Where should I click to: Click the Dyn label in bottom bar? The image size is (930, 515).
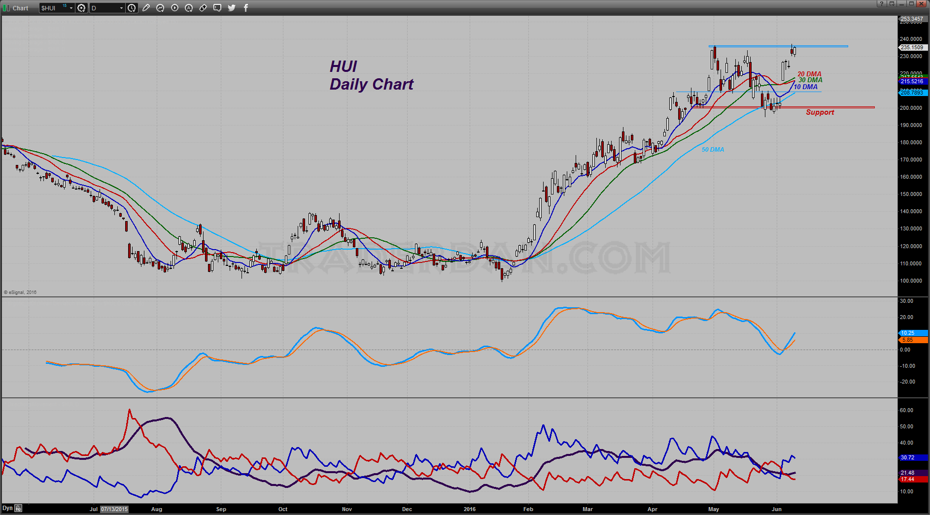coord(7,508)
